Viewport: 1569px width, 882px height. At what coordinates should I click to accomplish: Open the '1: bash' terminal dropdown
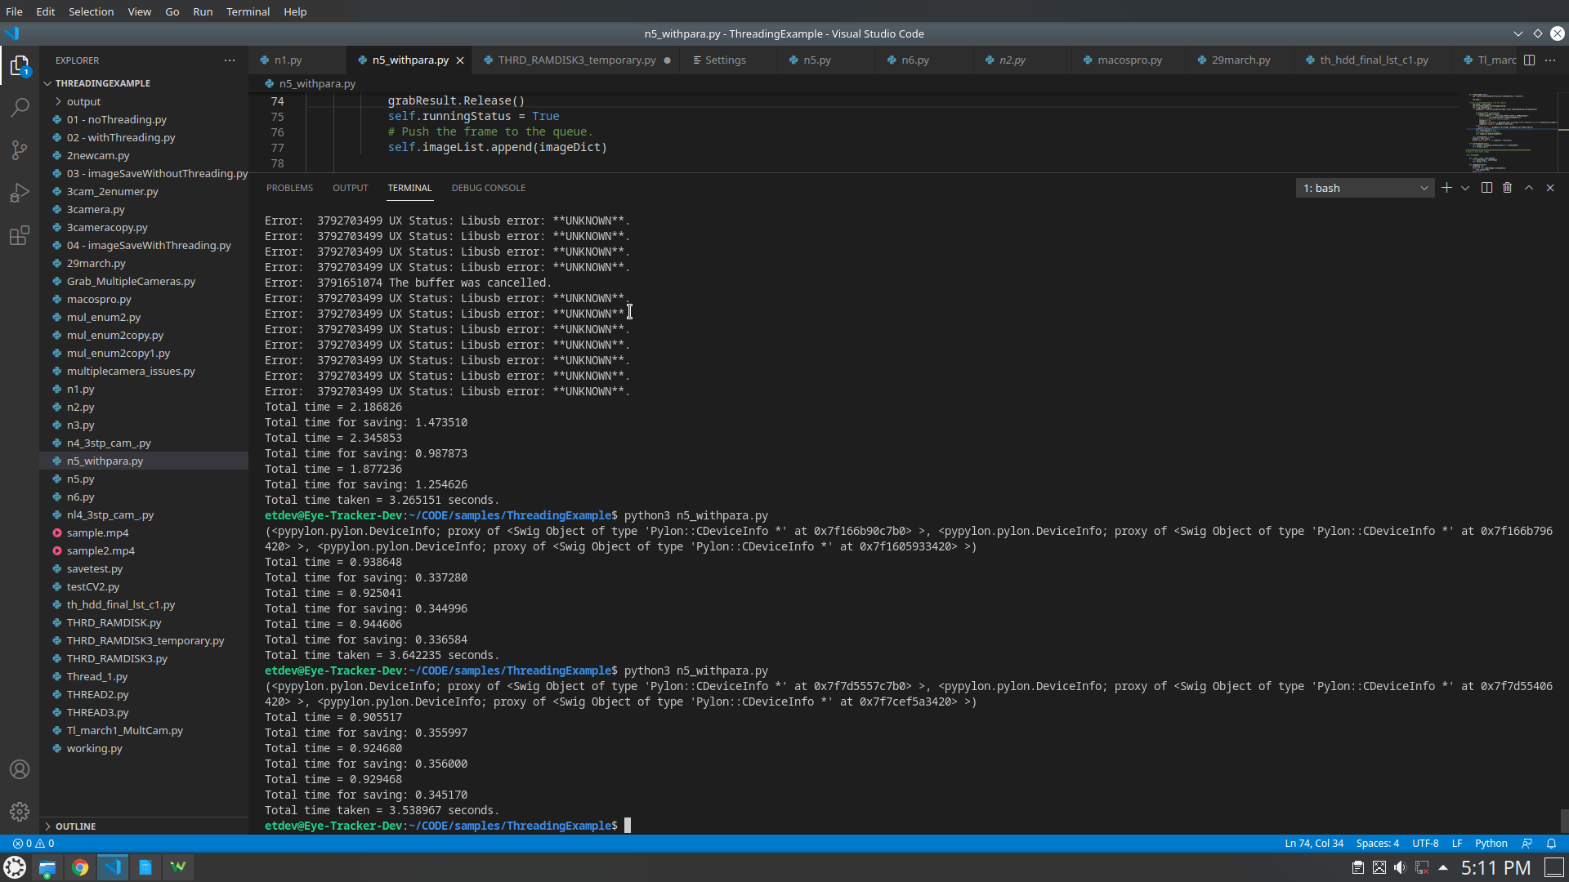[x=1365, y=188]
